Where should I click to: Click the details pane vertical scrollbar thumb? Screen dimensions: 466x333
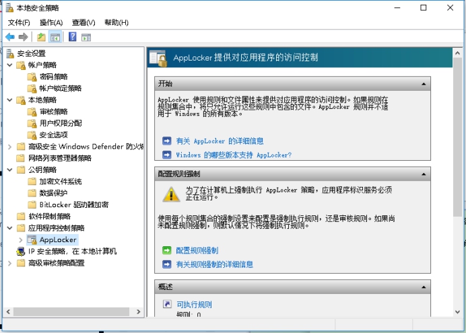click(x=457, y=137)
